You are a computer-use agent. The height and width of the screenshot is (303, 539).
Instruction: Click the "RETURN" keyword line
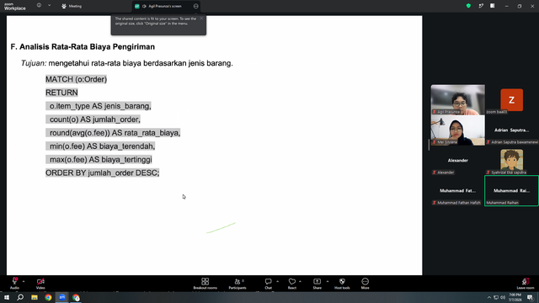(x=61, y=93)
